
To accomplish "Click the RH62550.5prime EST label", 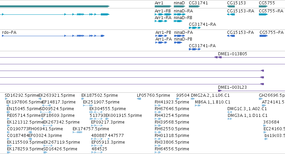I will (x=172, y=129).
